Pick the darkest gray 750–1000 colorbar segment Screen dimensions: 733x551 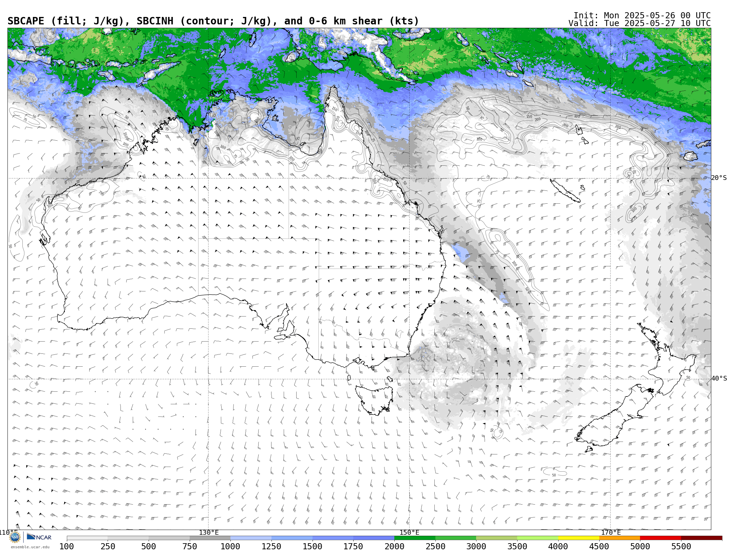[210, 538]
